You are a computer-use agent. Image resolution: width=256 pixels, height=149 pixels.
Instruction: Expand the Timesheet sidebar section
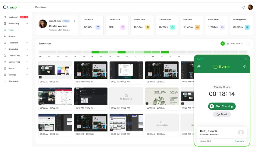[27, 43]
